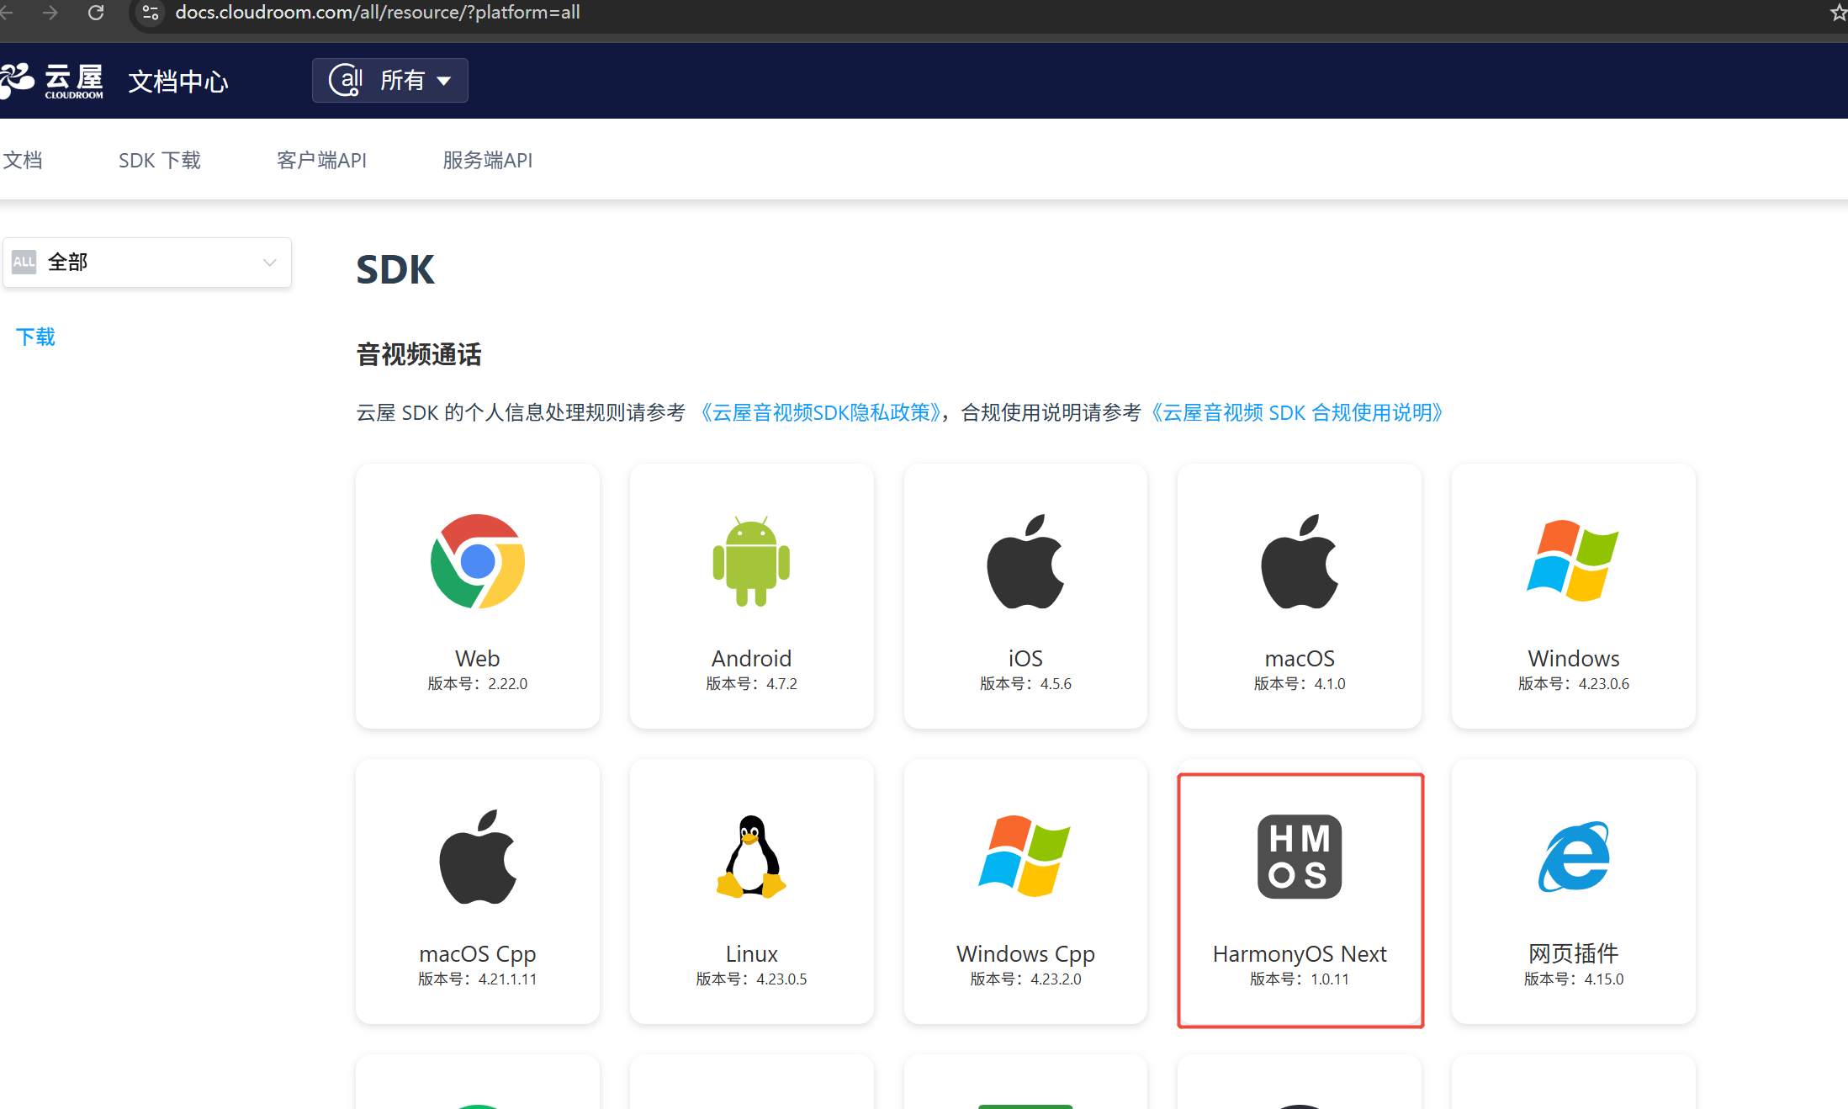The image size is (1848, 1109).
Task: Click the macOS Cpp Apple icon
Action: pos(478,857)
